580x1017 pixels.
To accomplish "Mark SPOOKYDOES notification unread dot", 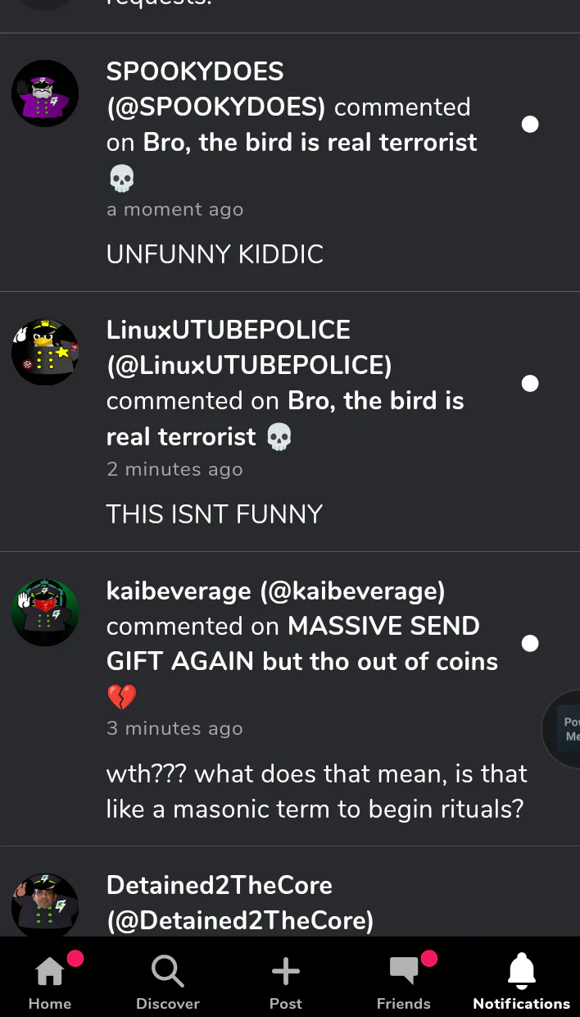I will [530, 124].
